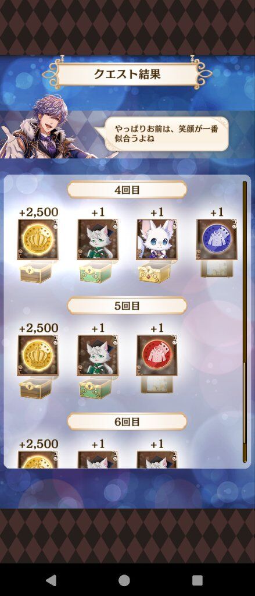Click the results list vertical scrollbar

tap(245, 321)
